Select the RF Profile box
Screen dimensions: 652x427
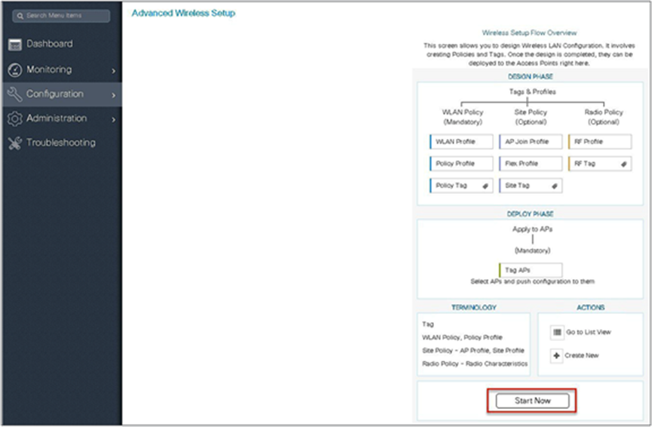pyautogui.click(x=600, y=142)
